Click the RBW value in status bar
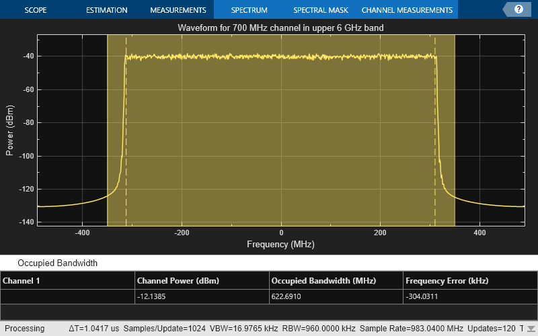The height and width of the screenshot is (336, 538). [x=320, y=329]
